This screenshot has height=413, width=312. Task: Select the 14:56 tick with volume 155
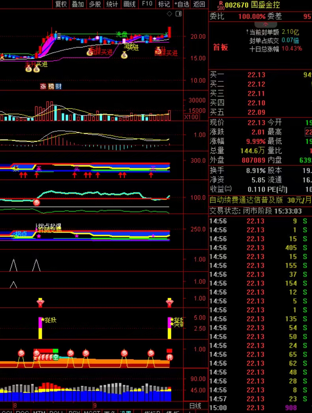pyautogui.click(x=260, y=266)
